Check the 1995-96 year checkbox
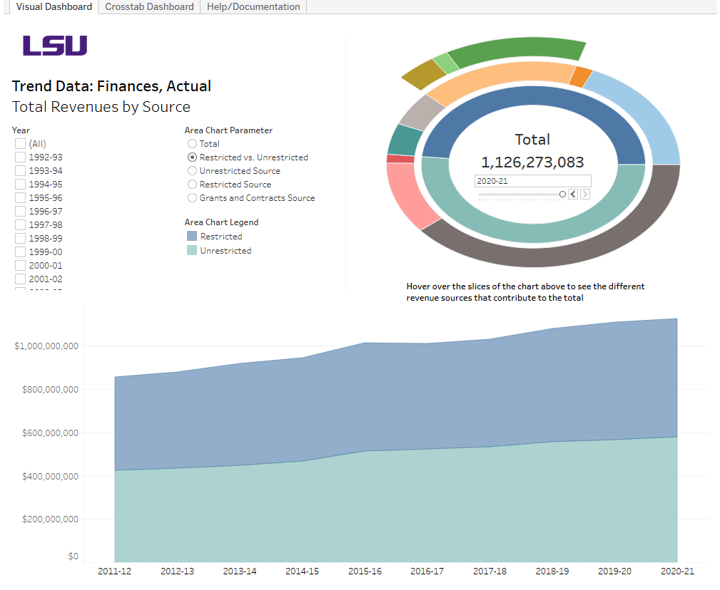This screenshot has height=590, width=720. pyautogui.click(x=19, y=197)
